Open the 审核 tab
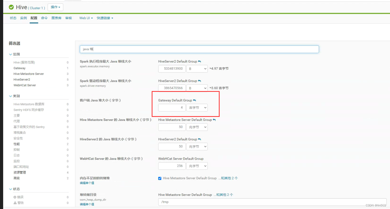Image resolution: width=390 pixels, height=209 pixels. 68,18
